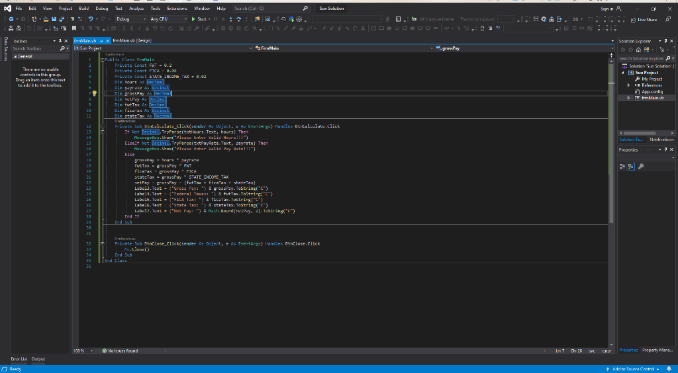Click the Properties wrench icon
This screenshot has width=678, height=373.
coord(641,166)
